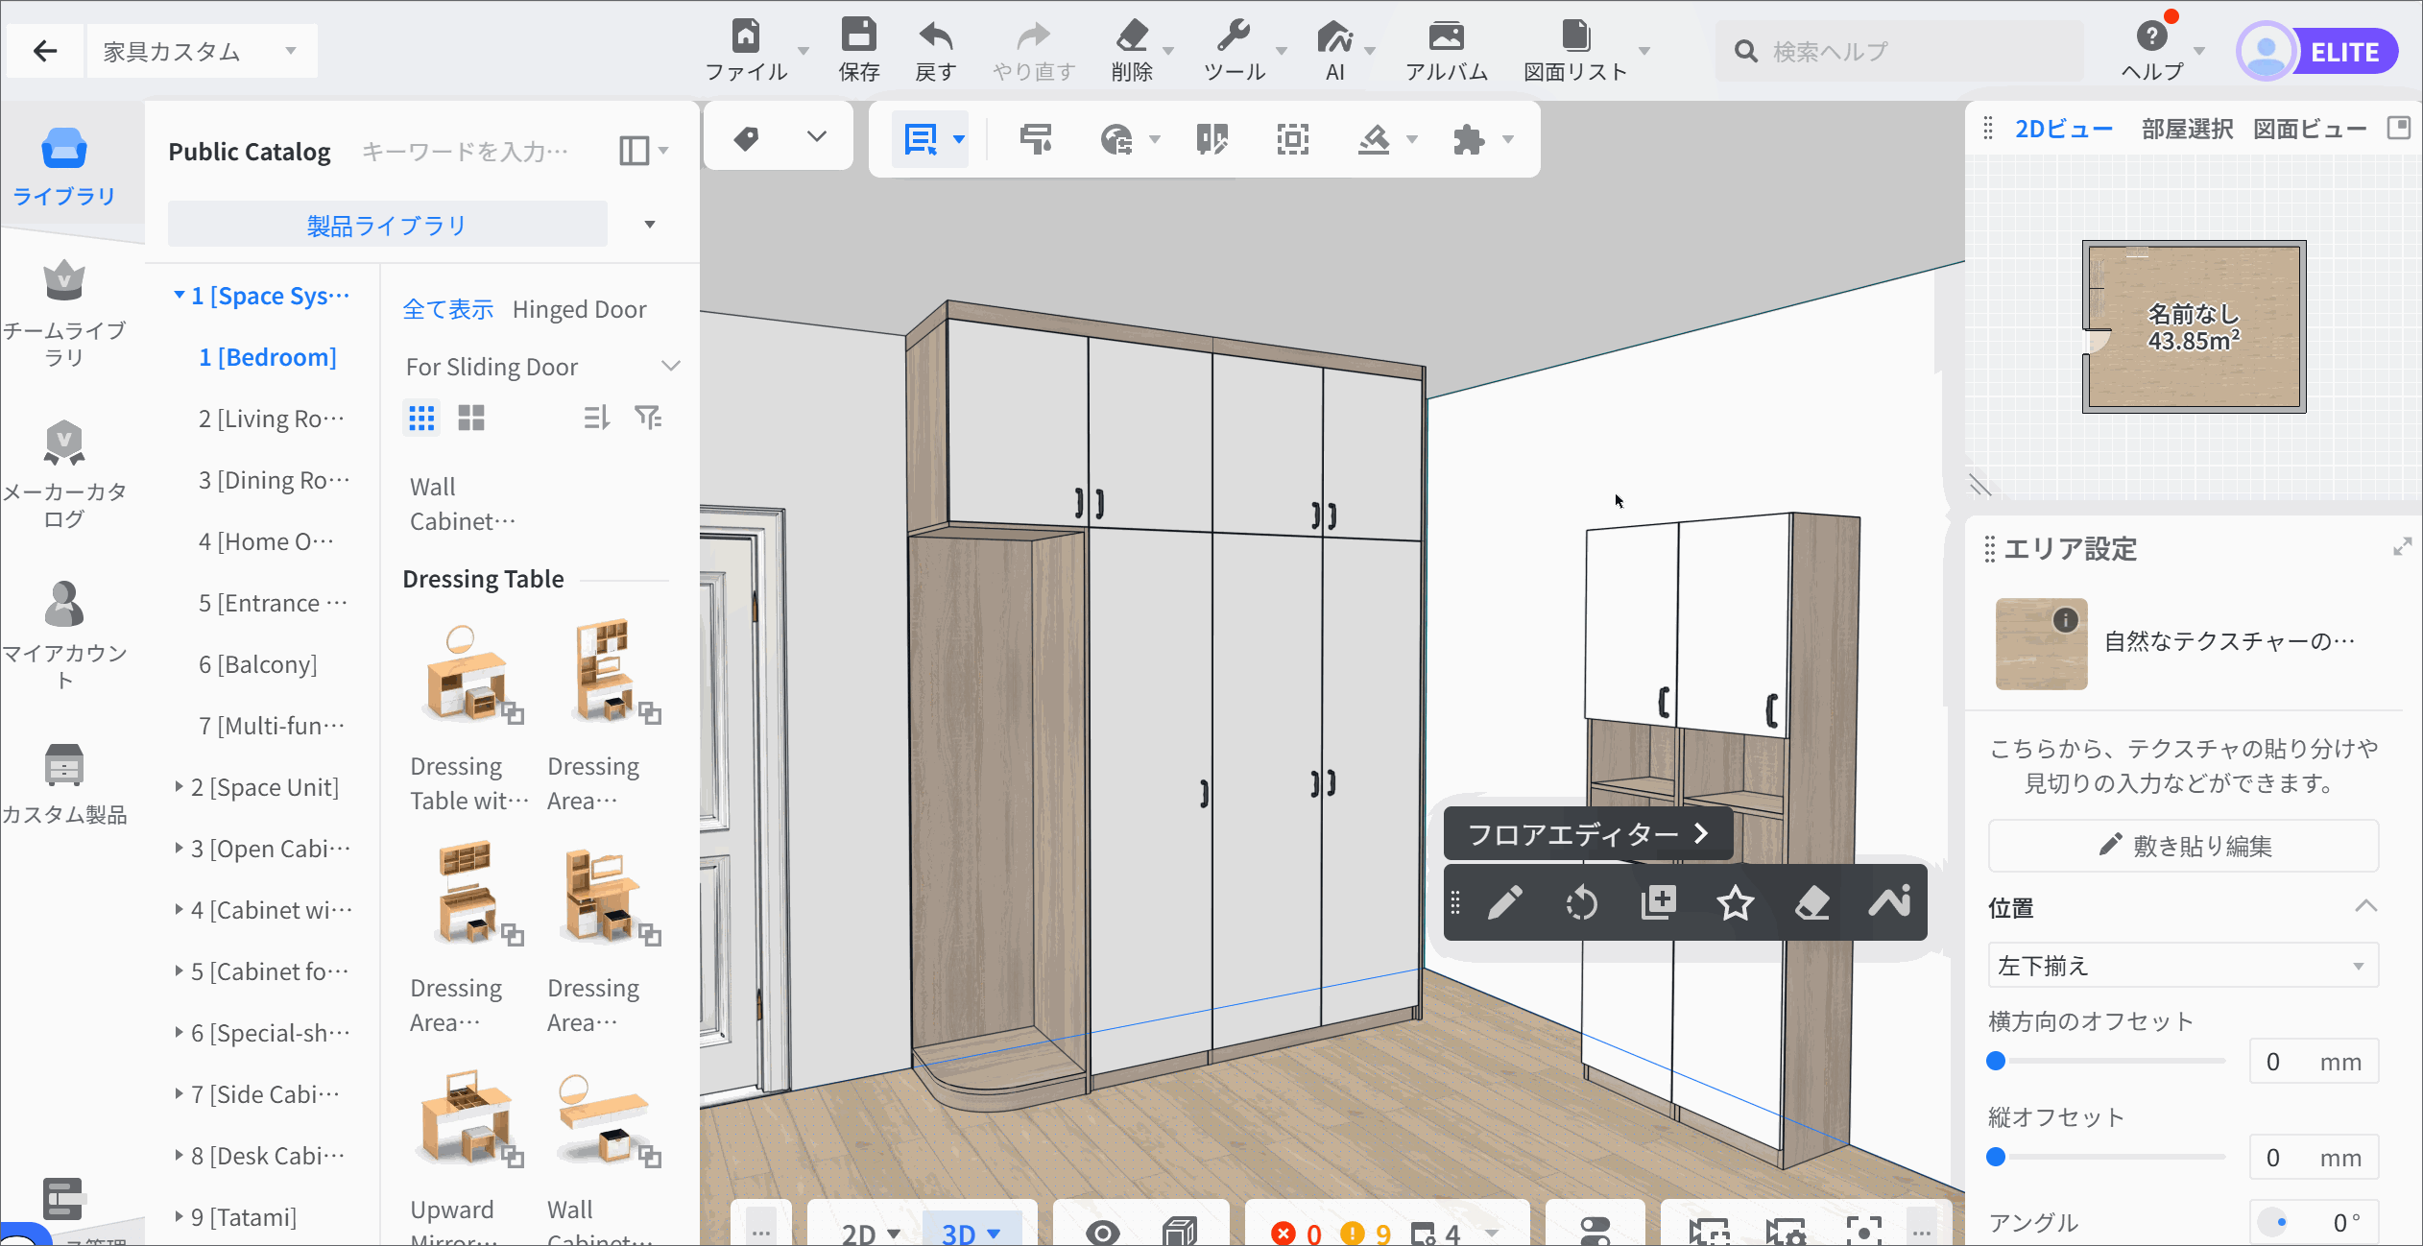Screen dimensions: 2423x1246
Task: Switch catalog to large grid view
Action: [471, 418]
